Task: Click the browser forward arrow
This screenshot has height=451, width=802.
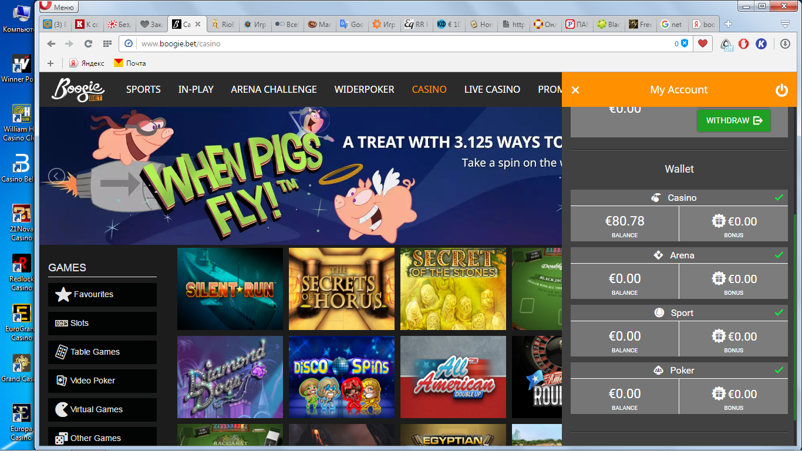Action: click(69, 43)
